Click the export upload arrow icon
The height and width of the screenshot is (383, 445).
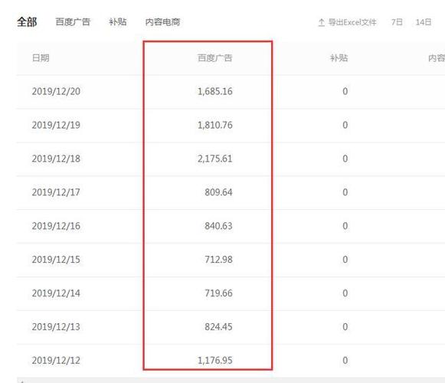tap(321, 22)
